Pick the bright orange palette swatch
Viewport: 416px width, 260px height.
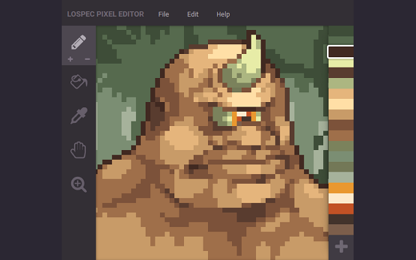341,188
